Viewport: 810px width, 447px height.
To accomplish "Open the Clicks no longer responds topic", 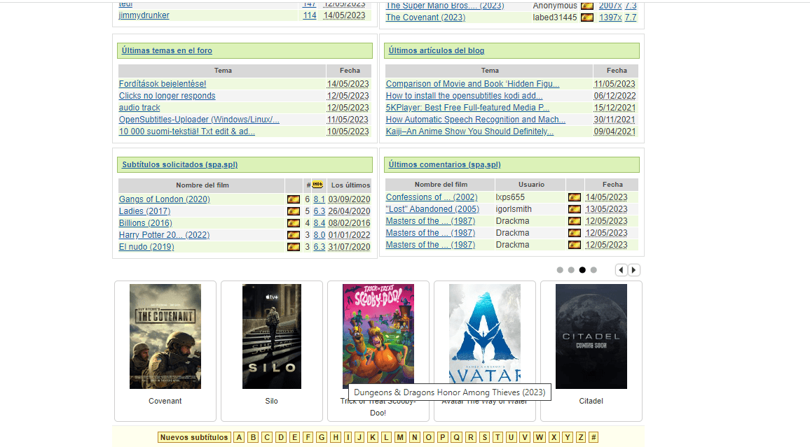I will 167,96.
